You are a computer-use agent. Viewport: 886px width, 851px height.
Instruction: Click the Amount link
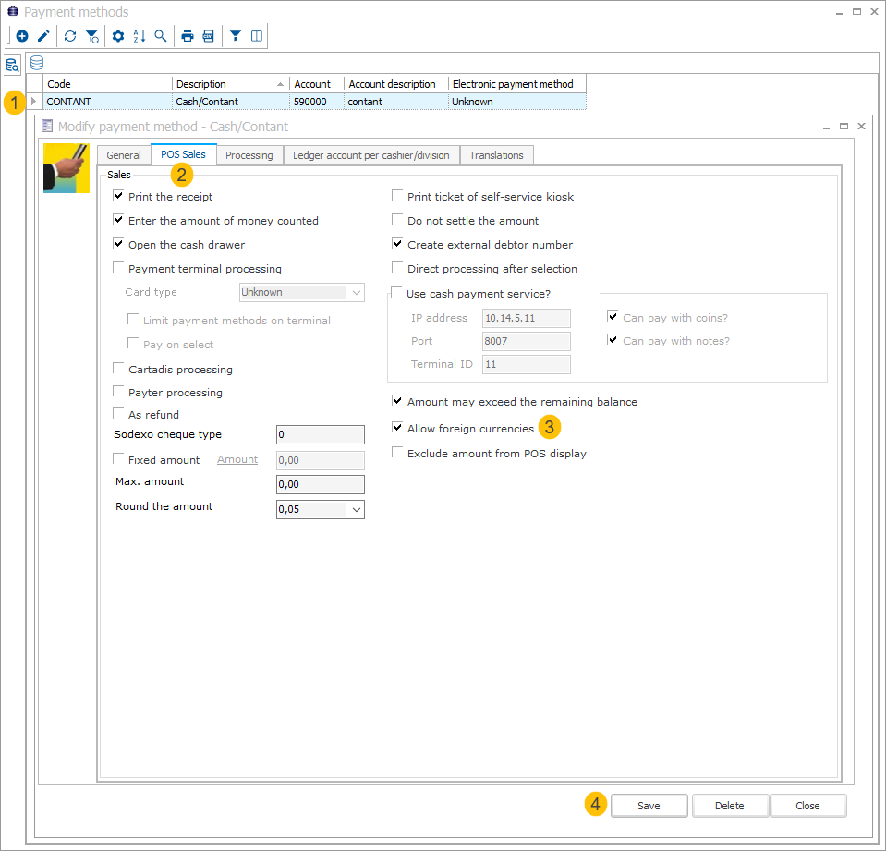(x=237, y=459)
